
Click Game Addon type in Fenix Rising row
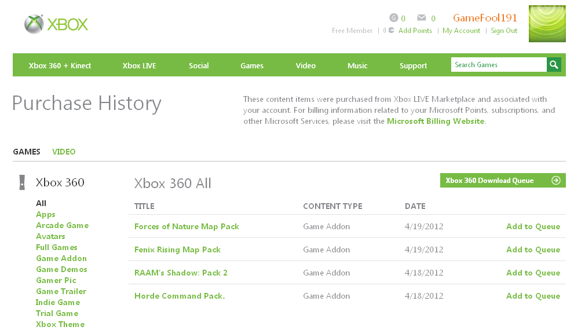coord(327,249)
